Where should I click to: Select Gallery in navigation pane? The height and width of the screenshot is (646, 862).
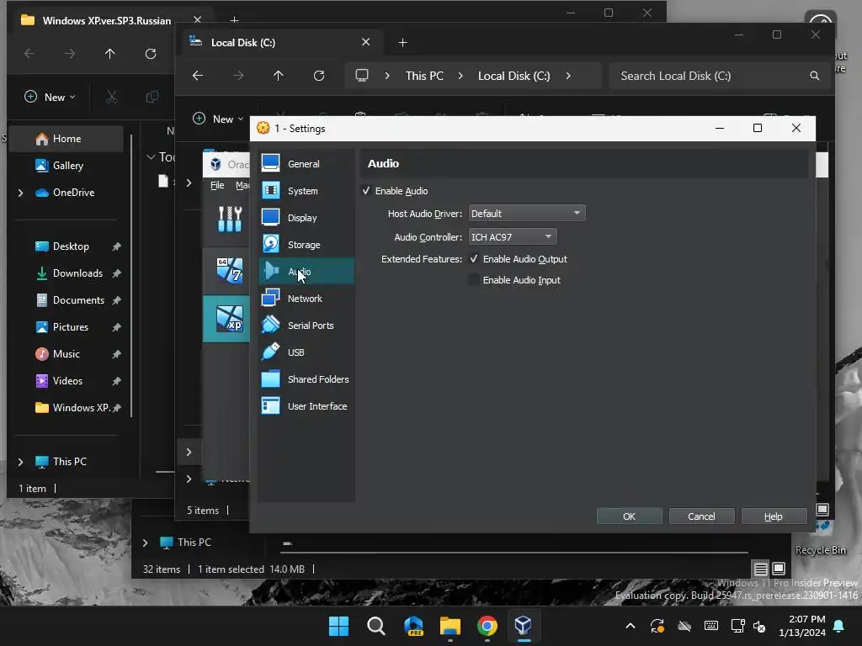67,166
